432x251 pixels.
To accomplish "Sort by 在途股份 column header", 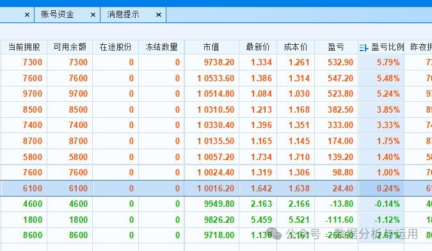I will [115, 47].
